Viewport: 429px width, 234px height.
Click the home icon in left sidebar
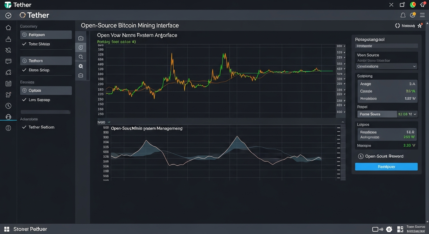[x=9, y=28]
